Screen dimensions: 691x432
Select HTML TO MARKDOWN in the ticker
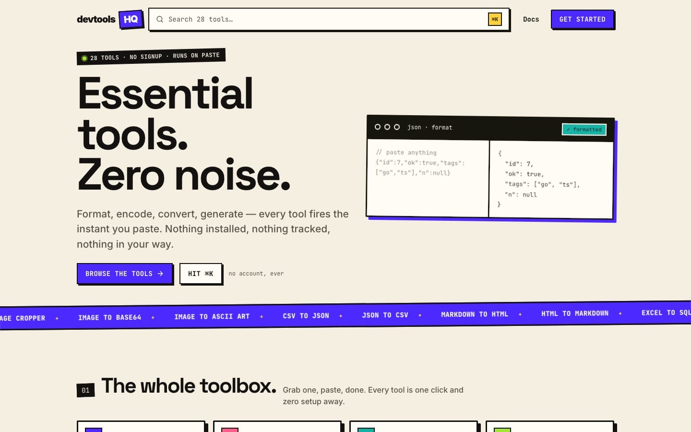pyautogui.click(x=574, y=313)
